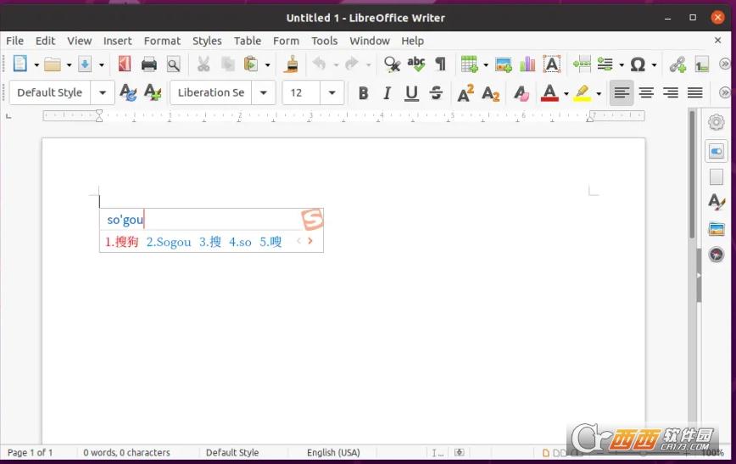The width and height of the screenshot is (736, 464).
Task: Create new style from selection icon
Action: click(x=153, y=92)
